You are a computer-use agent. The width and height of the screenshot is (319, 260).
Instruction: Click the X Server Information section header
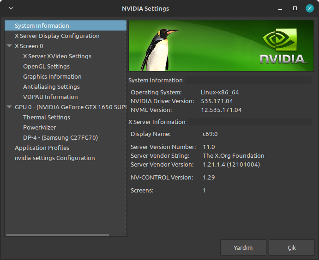coord(157,122)
